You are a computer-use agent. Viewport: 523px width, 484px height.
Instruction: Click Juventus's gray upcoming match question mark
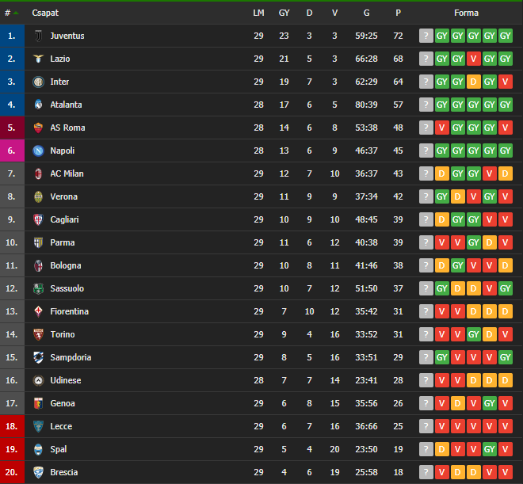click(426, 36)
